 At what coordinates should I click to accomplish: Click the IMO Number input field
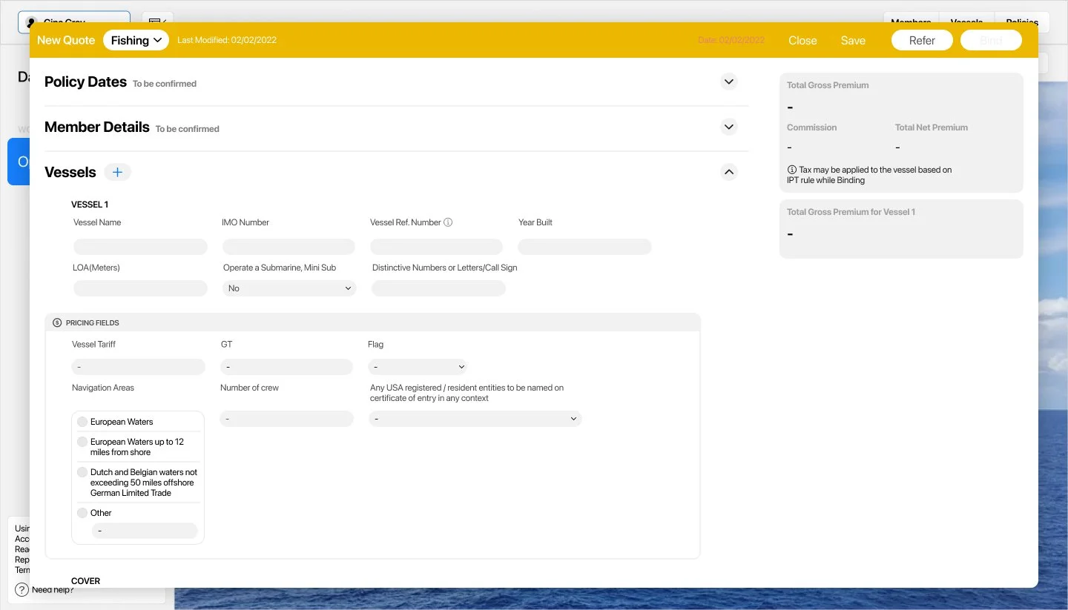289,247
